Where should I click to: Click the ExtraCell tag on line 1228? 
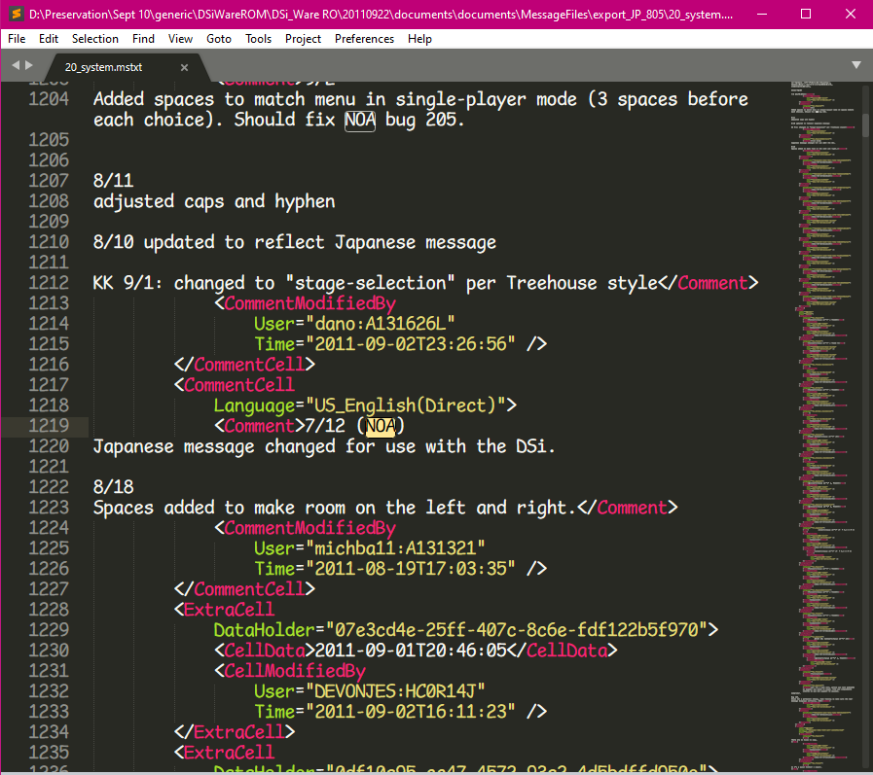point(225,610)
